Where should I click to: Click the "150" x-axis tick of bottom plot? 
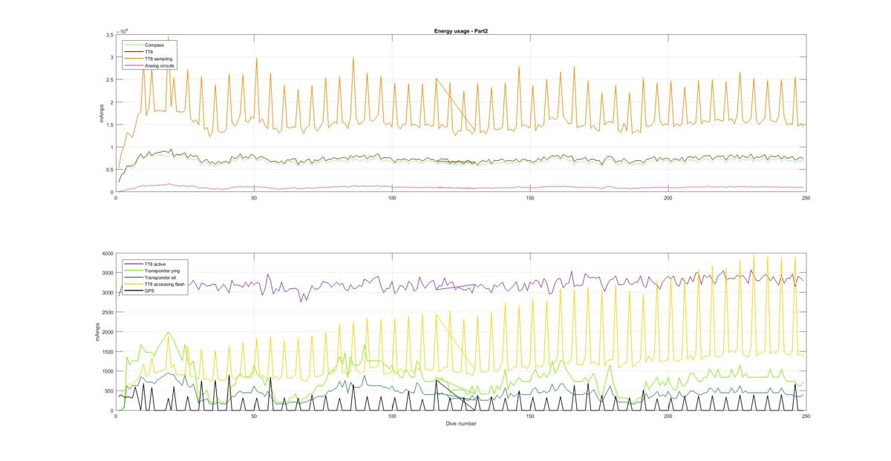click(x=529, y=417)
